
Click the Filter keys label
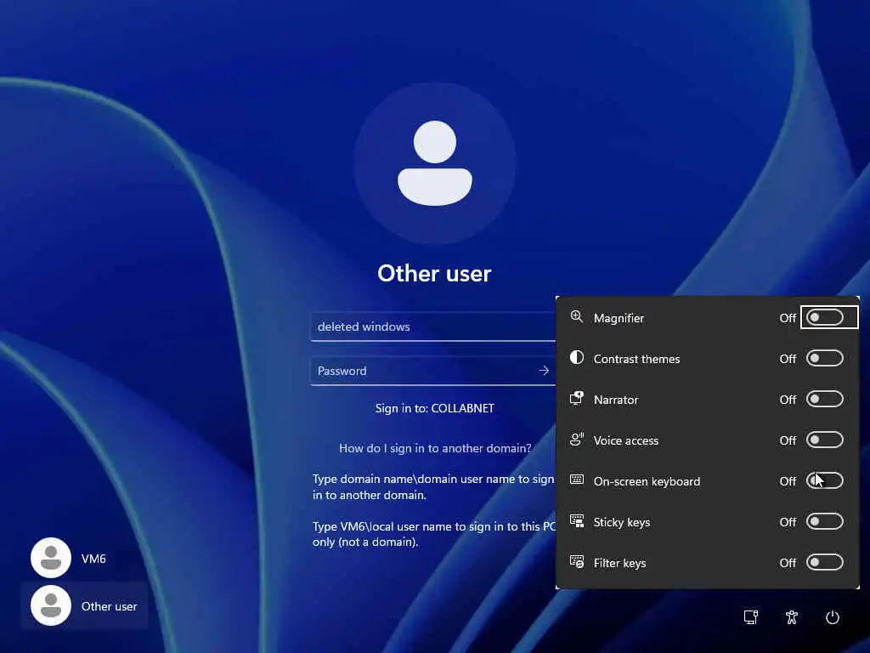(x=619, y=563)
